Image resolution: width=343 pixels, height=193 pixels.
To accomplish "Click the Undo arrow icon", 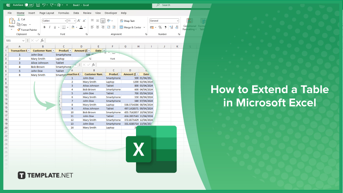I will (44, 5).
